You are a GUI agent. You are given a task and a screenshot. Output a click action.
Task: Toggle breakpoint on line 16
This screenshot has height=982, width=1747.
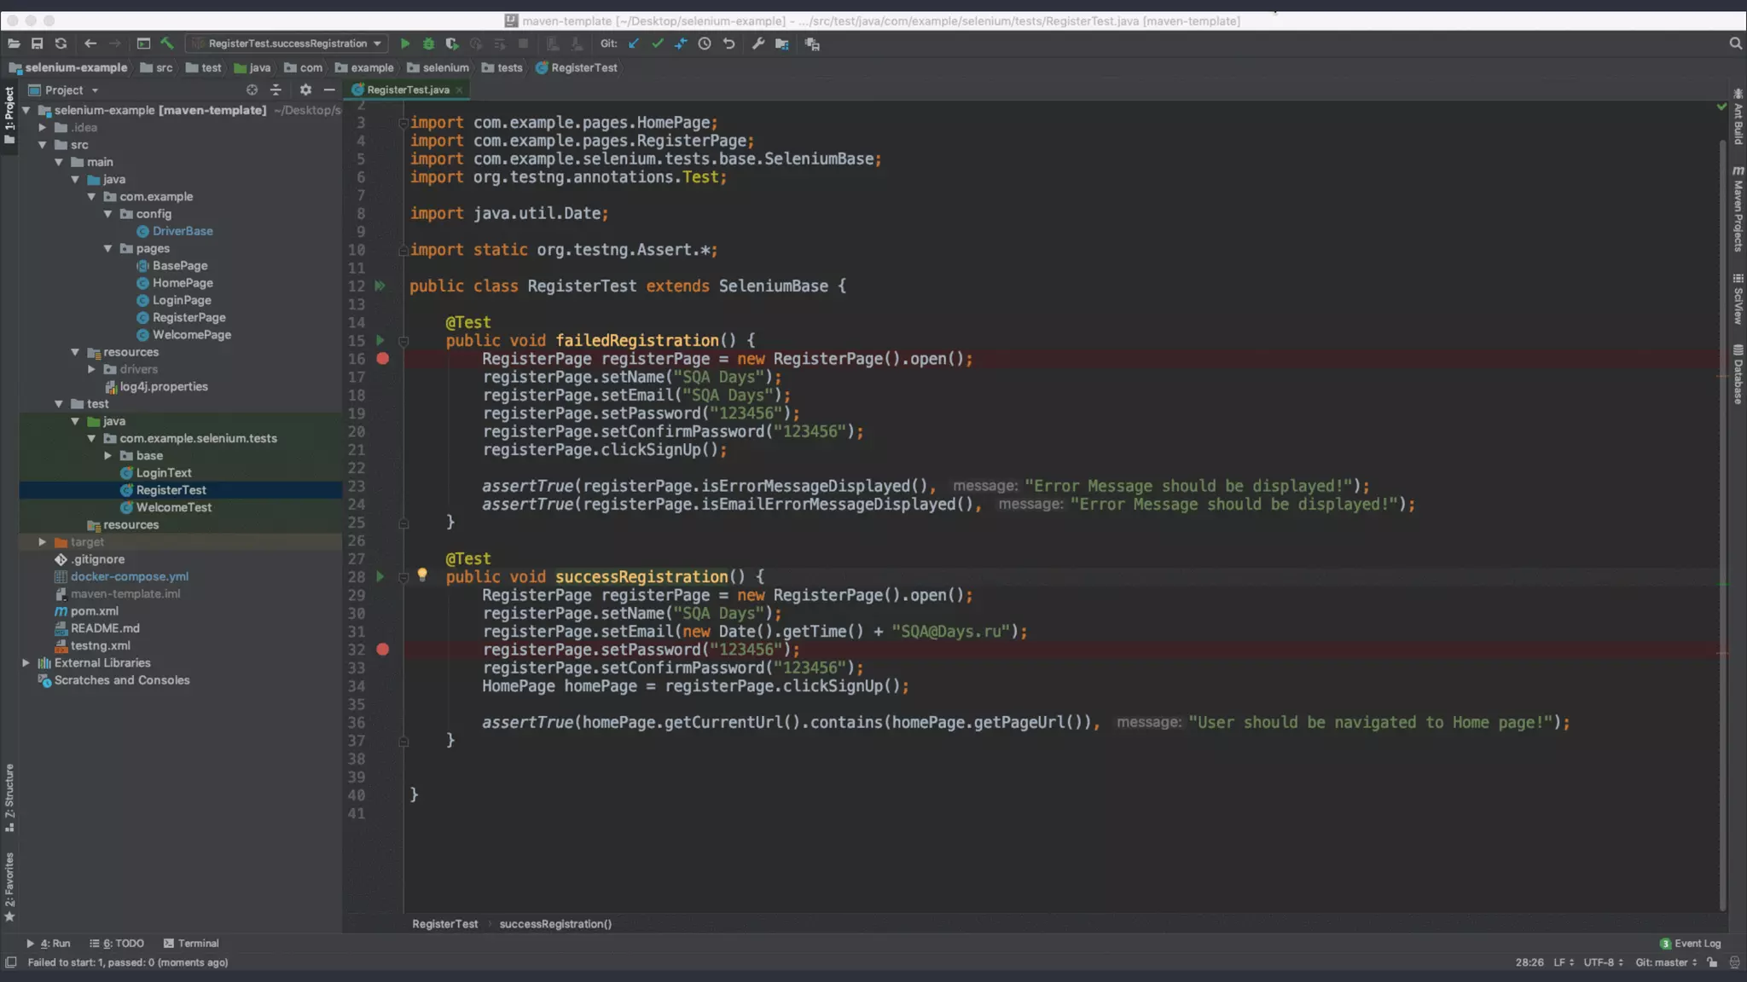pos(383,359)
